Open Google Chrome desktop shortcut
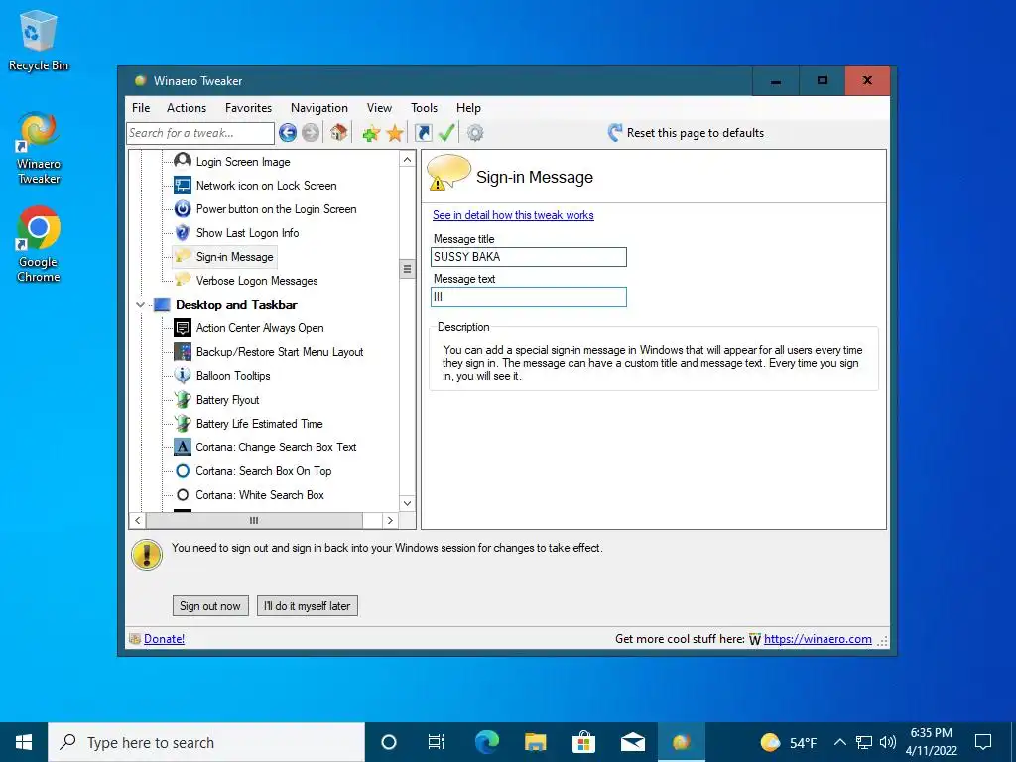This screenshot has height=762, width=1016. pyautogui.click(x=39, y=245)
